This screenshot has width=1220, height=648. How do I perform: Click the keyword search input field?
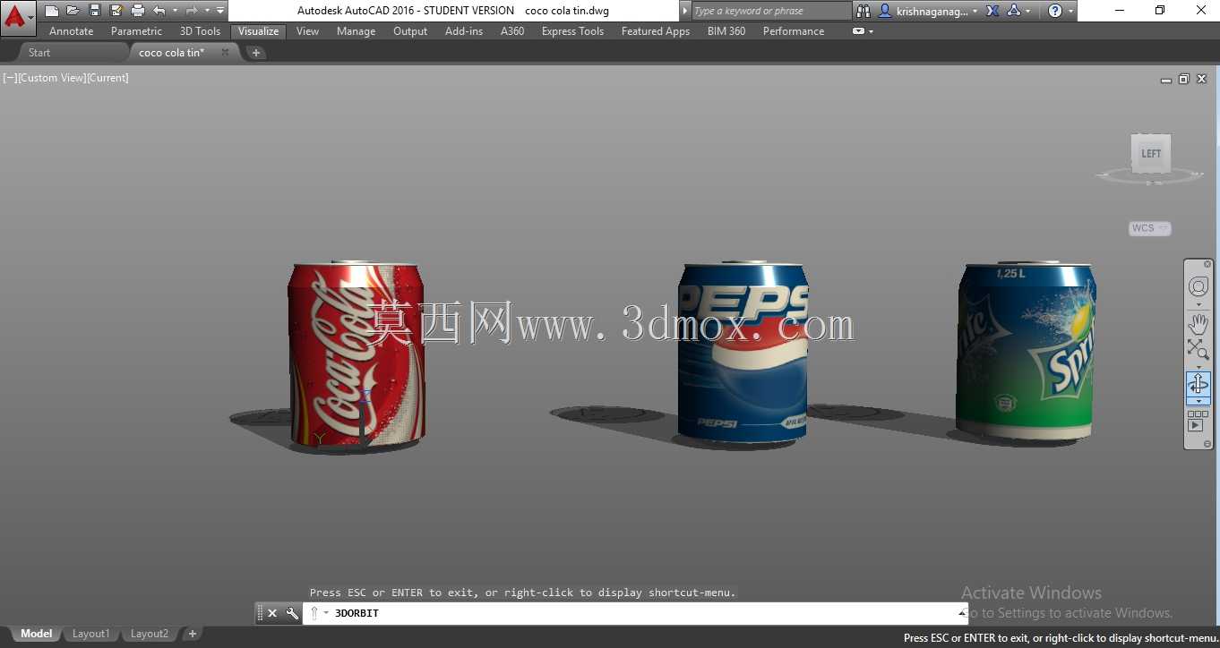771,11
